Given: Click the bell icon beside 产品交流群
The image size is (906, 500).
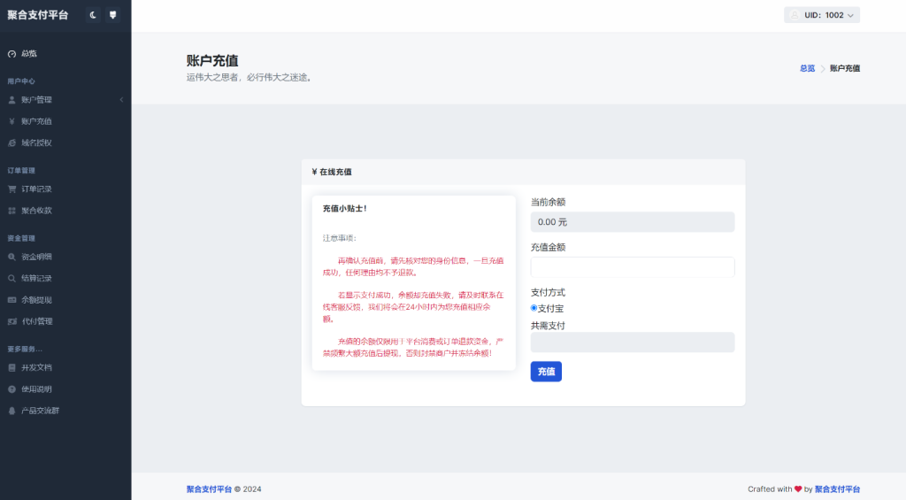Looking at the screenshot, I should click(12, 411).
